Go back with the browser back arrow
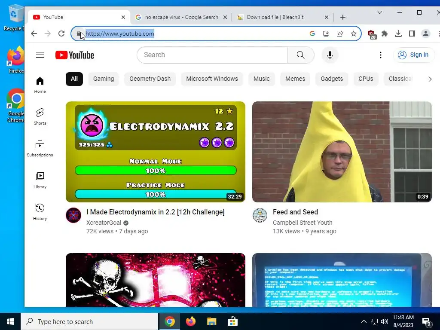 (x=34, y=34)
